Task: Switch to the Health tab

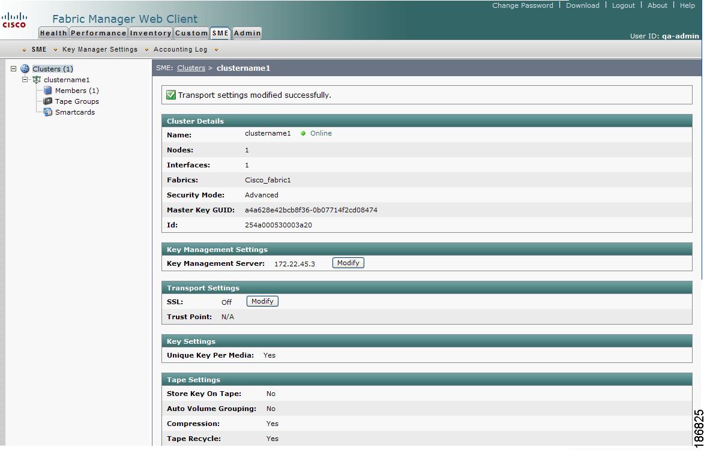Action: pyautogui.click(x=53, y=33)
